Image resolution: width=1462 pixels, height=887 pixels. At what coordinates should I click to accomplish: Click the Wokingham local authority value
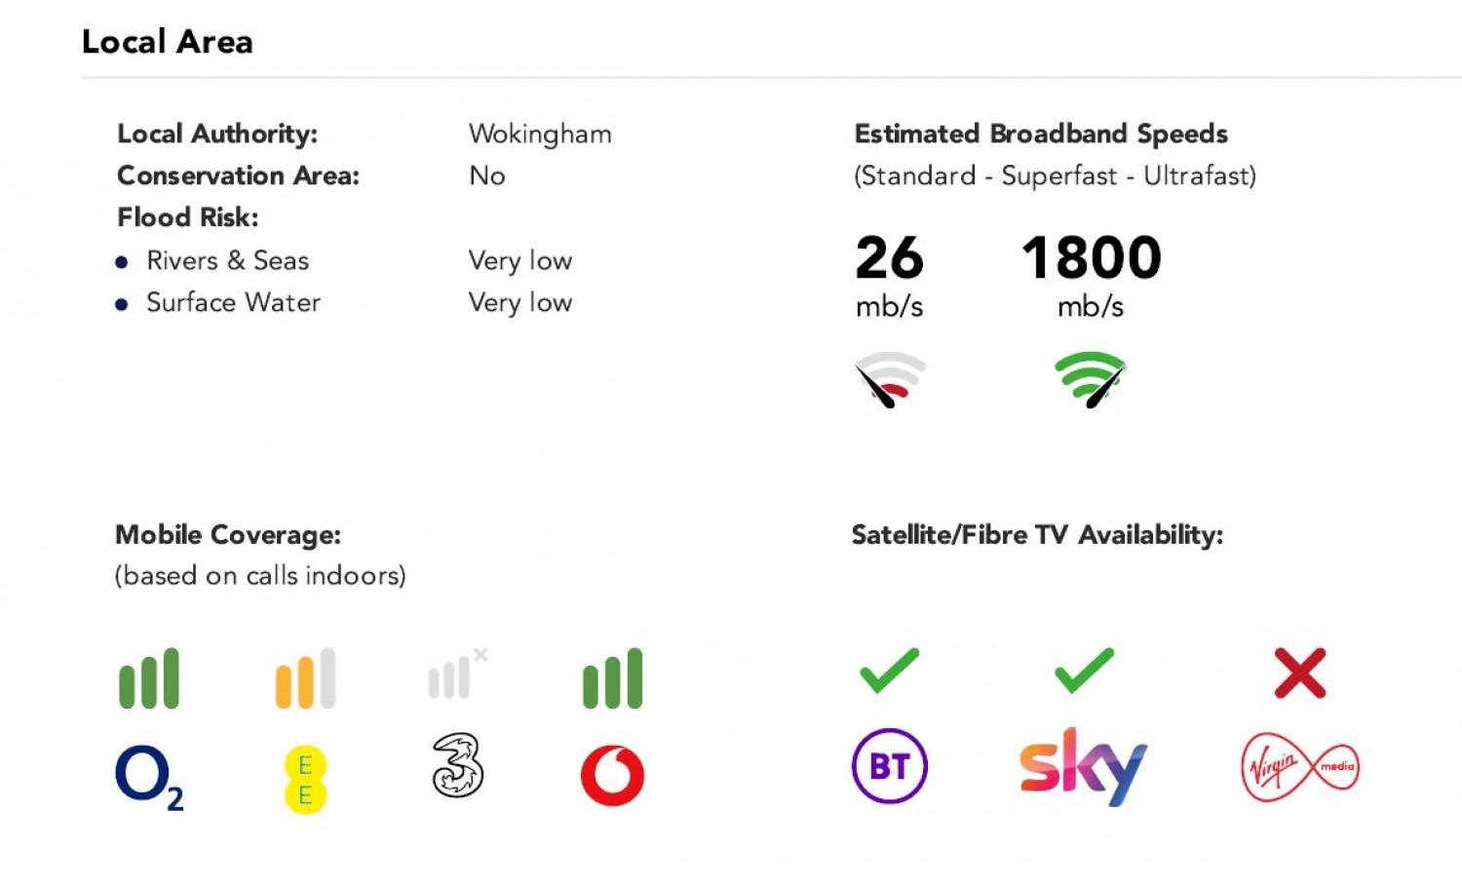(540, 134)
